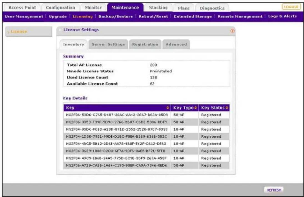Open the Registration tab

coord(145,44)
